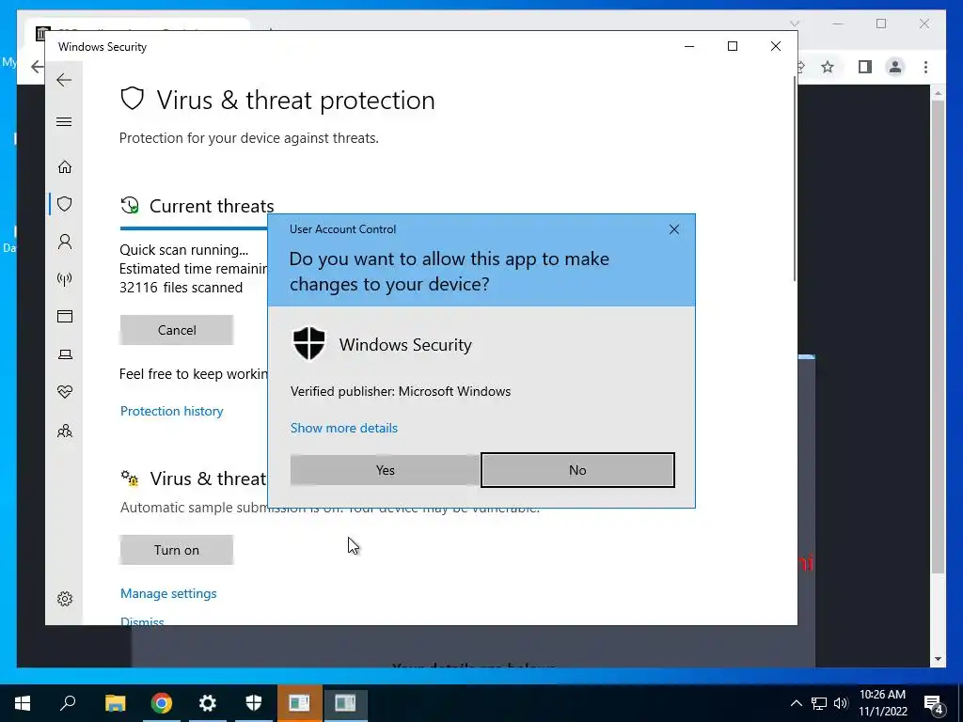
Task: Click the shield icon beside page title
Action: tap(132, 98)
